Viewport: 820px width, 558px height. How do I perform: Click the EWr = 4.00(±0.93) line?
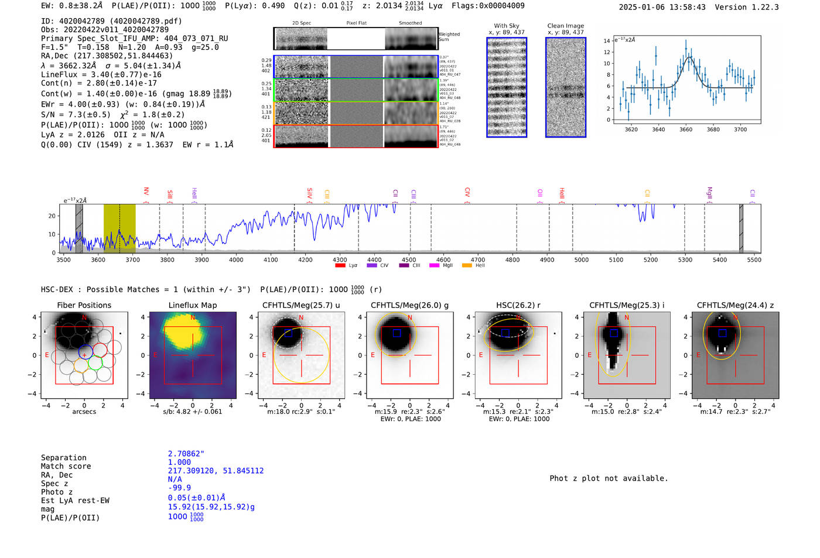click(x=123, y=104)
